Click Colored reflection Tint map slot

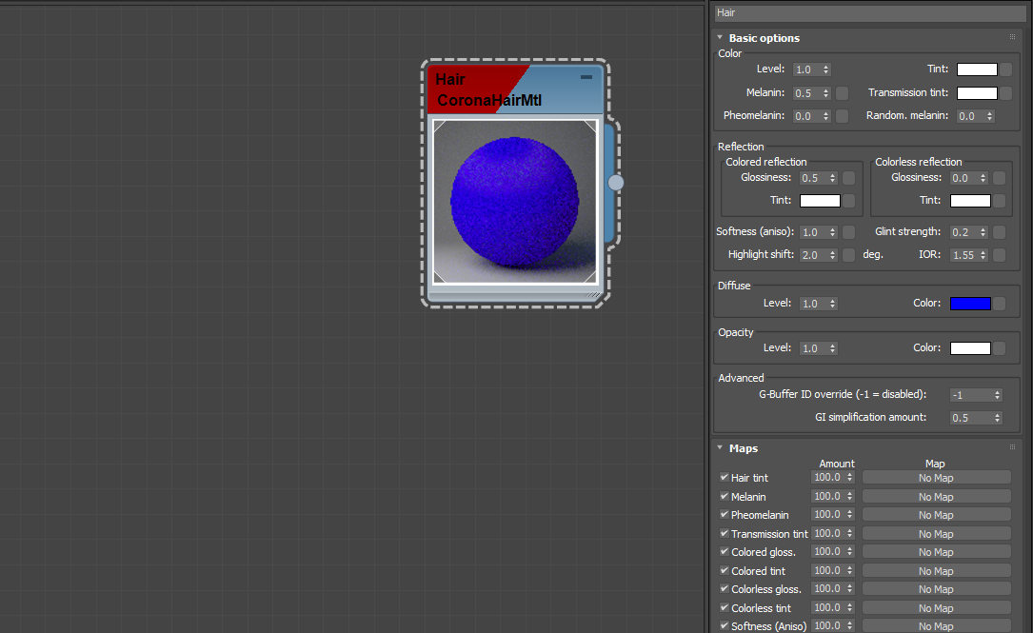coord(848,200)
